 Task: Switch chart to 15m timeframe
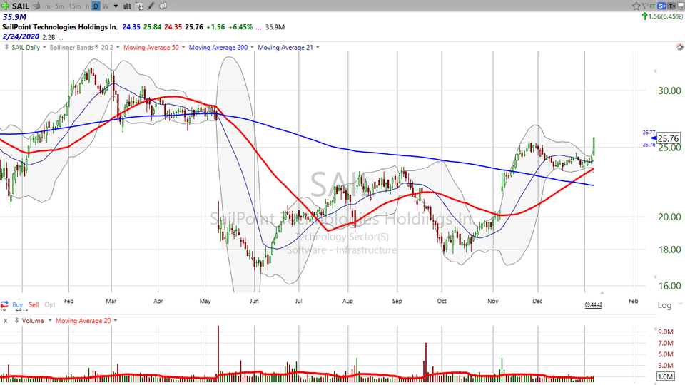pos(75,6)
